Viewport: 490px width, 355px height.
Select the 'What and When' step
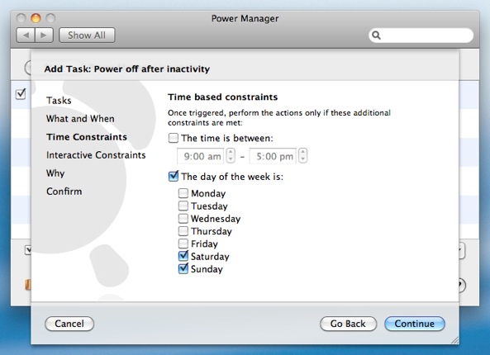click(80, 119)
